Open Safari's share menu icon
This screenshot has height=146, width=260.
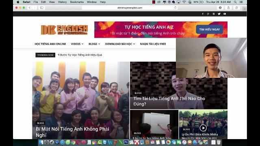(x=228, y=8)
